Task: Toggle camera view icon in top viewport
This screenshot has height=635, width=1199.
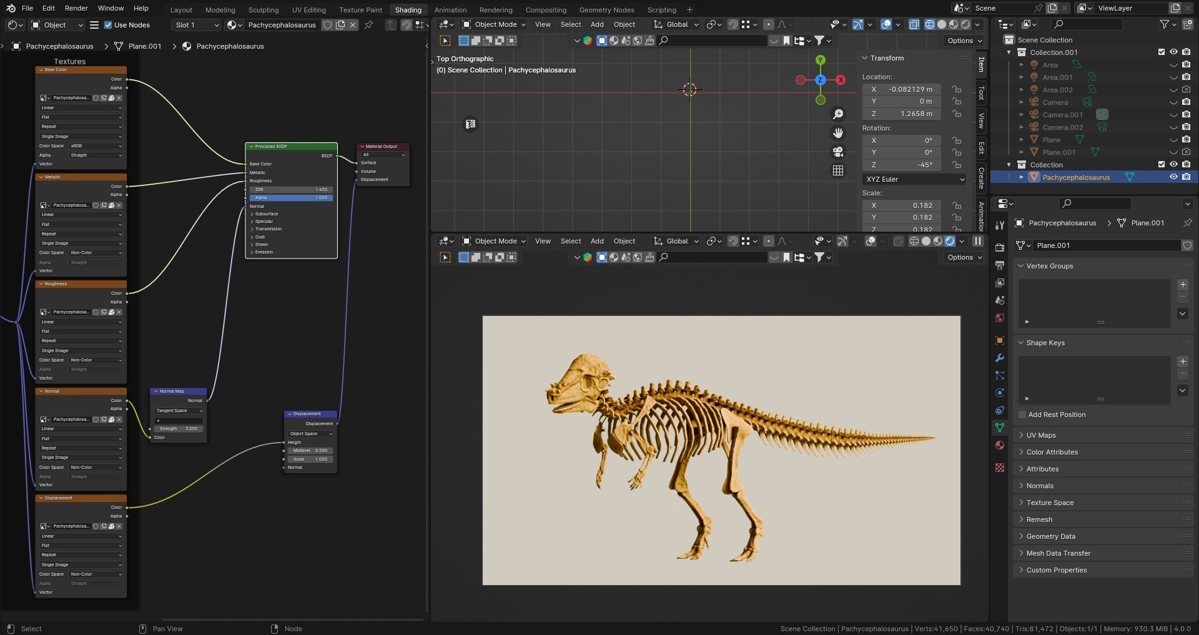Action: click(x=838, y=152)
